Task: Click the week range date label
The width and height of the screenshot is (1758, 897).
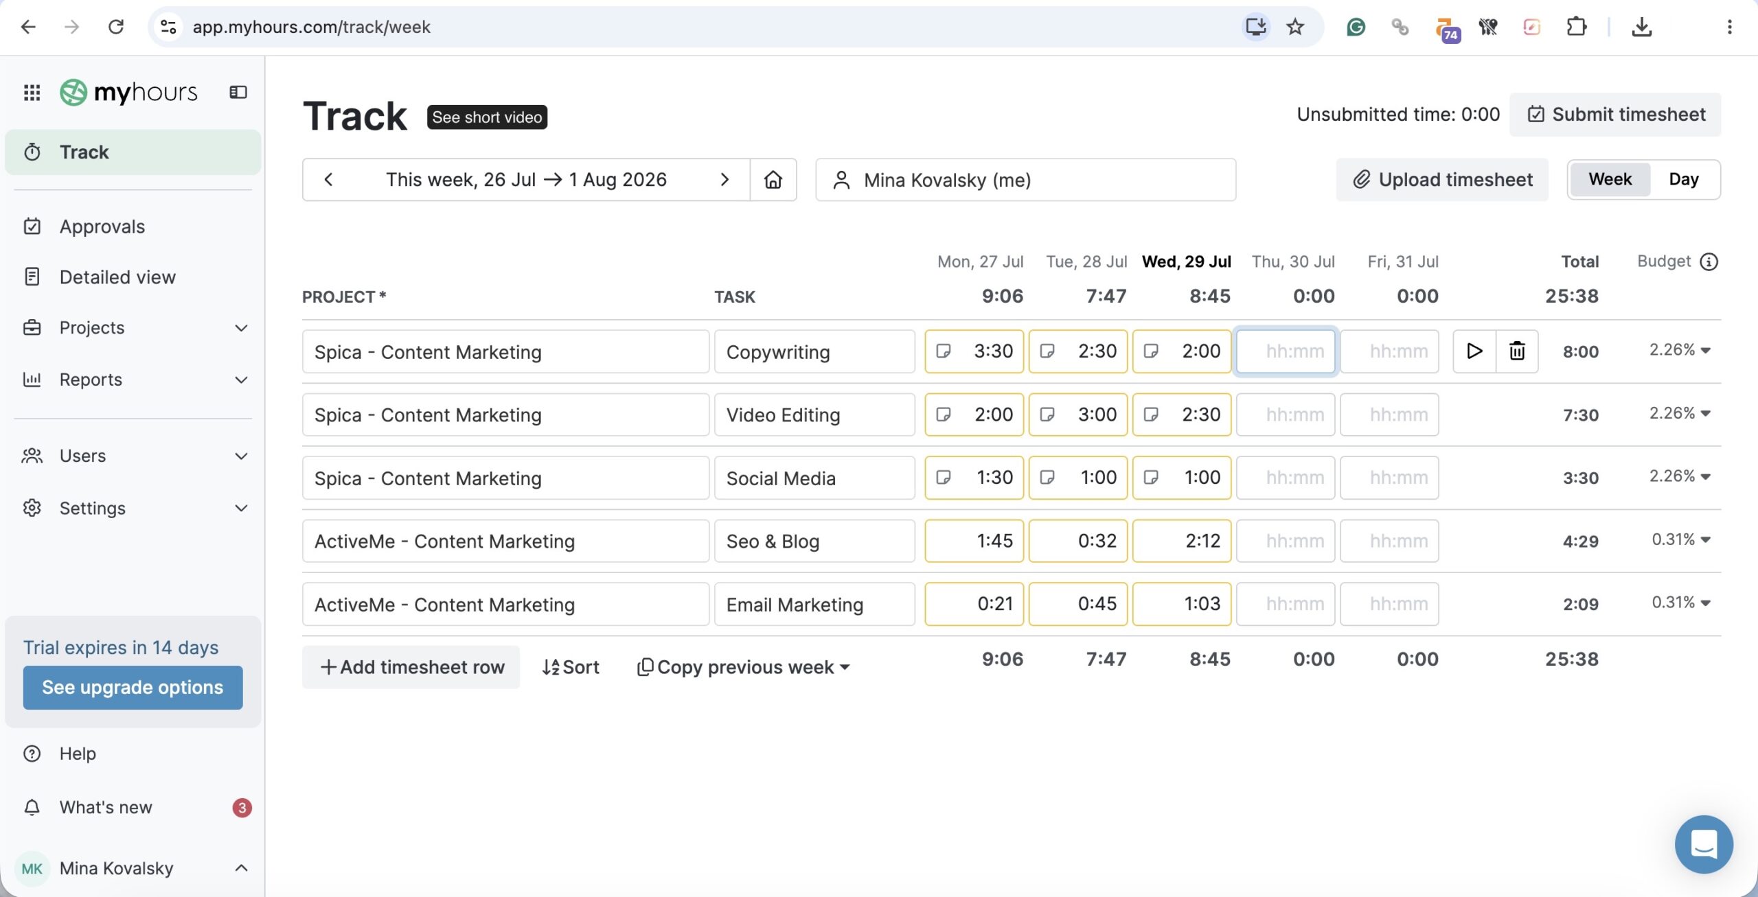Action: tap(526, 180)
